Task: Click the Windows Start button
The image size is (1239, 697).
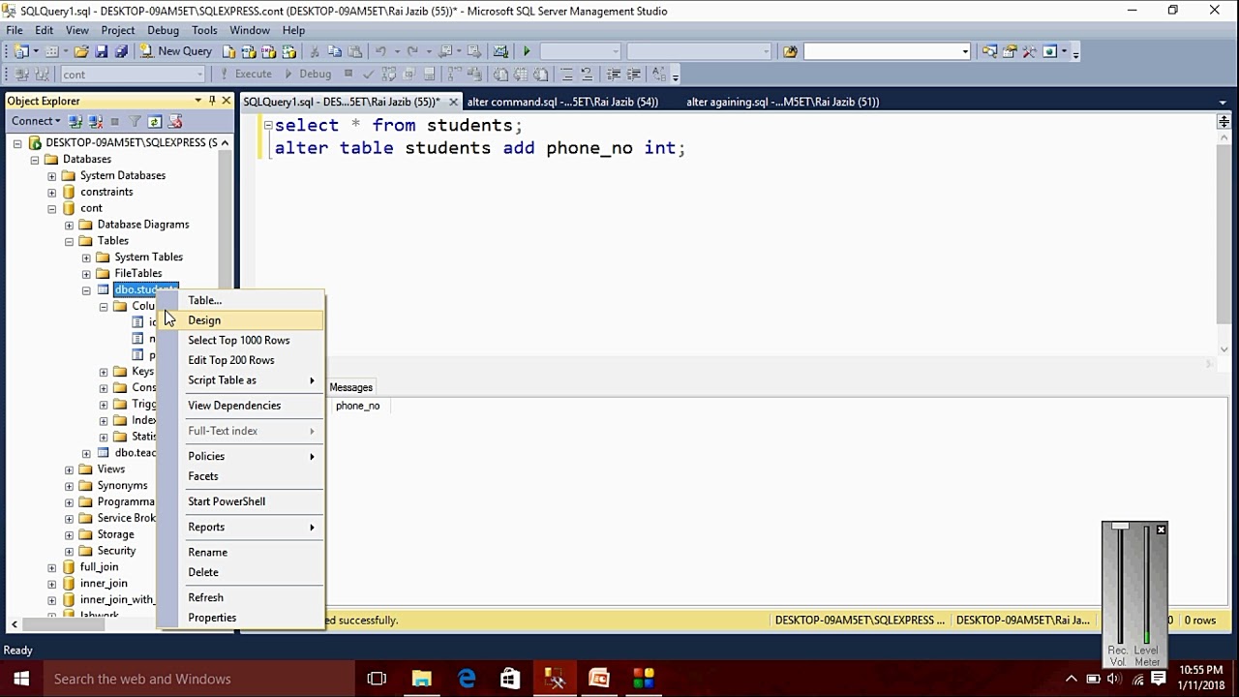Action: pos(21,679)
